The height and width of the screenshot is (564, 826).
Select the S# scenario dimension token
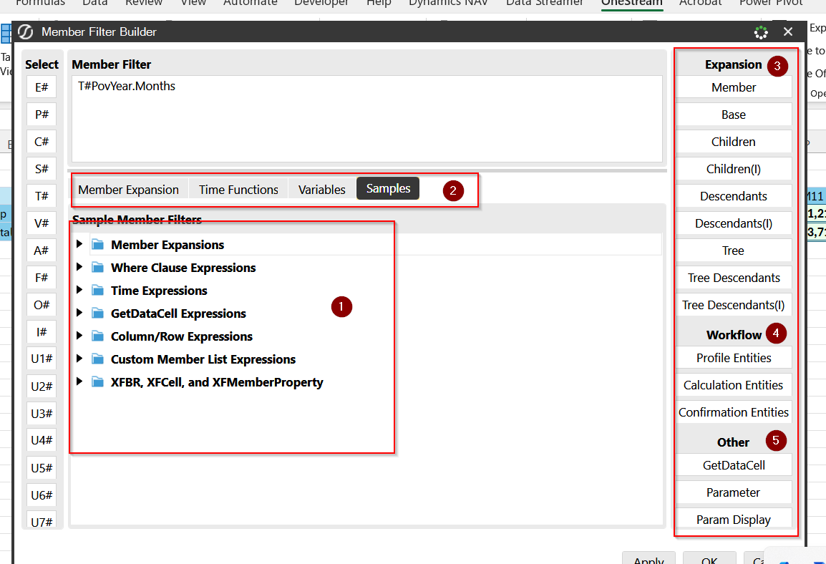pyautogui.click(x=41, y=168)
